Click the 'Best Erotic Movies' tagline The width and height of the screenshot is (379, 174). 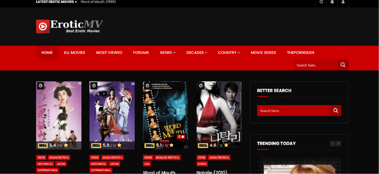83,31
